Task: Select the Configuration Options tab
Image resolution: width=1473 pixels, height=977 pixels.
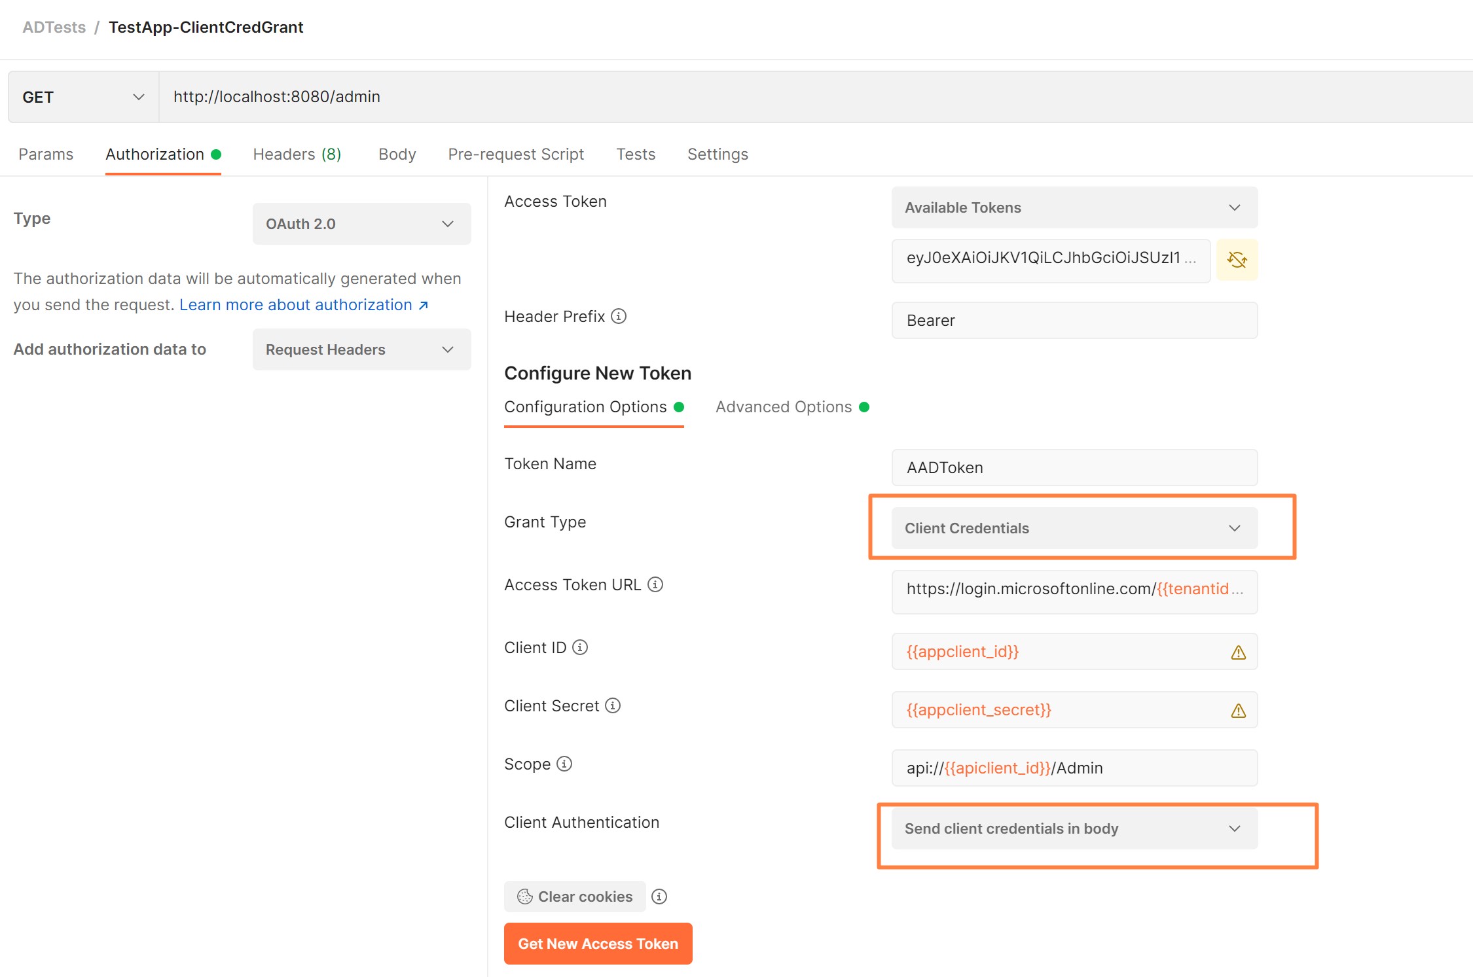Action: pos(594,407)
